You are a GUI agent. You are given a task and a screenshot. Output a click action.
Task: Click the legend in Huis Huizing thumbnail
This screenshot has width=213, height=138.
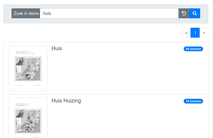pyautogui.click(x=18, y=122)
